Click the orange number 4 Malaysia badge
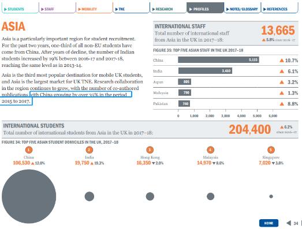Screen dimensions: 302x229 tap(210, 150)
